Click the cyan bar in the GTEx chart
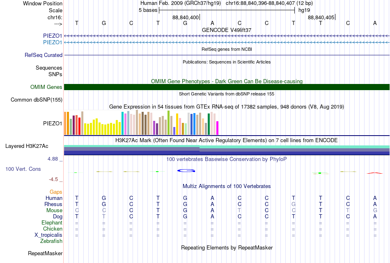390x263 pixels. 123,123
